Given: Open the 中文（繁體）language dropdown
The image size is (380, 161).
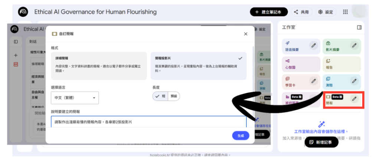Looking at the screenshot, I should tap(75, 98).
